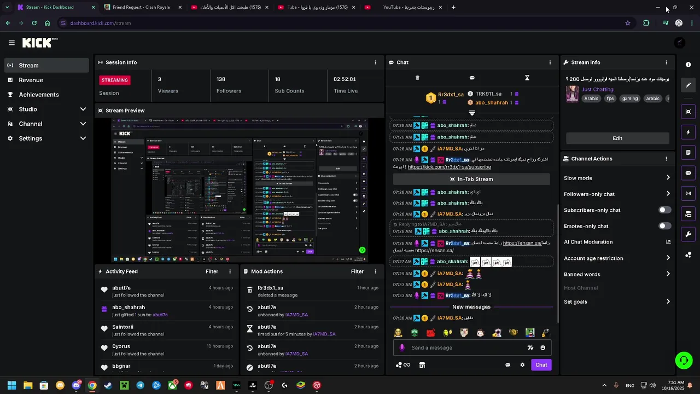
Task: Click the New messages divider
Action: 471,307
